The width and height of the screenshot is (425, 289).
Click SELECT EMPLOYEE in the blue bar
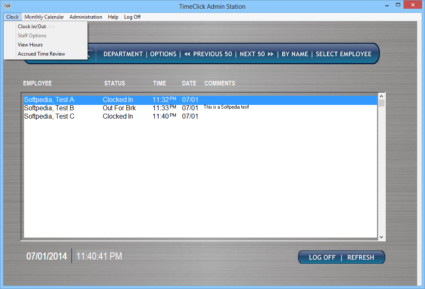pos(343,54)
